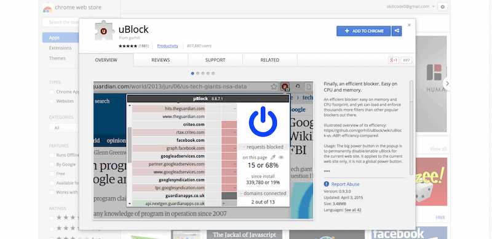Select the Websites type radio button
Image resolution: width=492 pixels, height=239 pixels.
[52, 101]
